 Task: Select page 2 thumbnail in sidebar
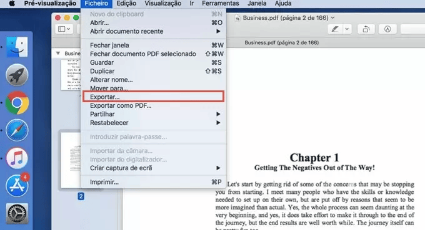(71, 161)
